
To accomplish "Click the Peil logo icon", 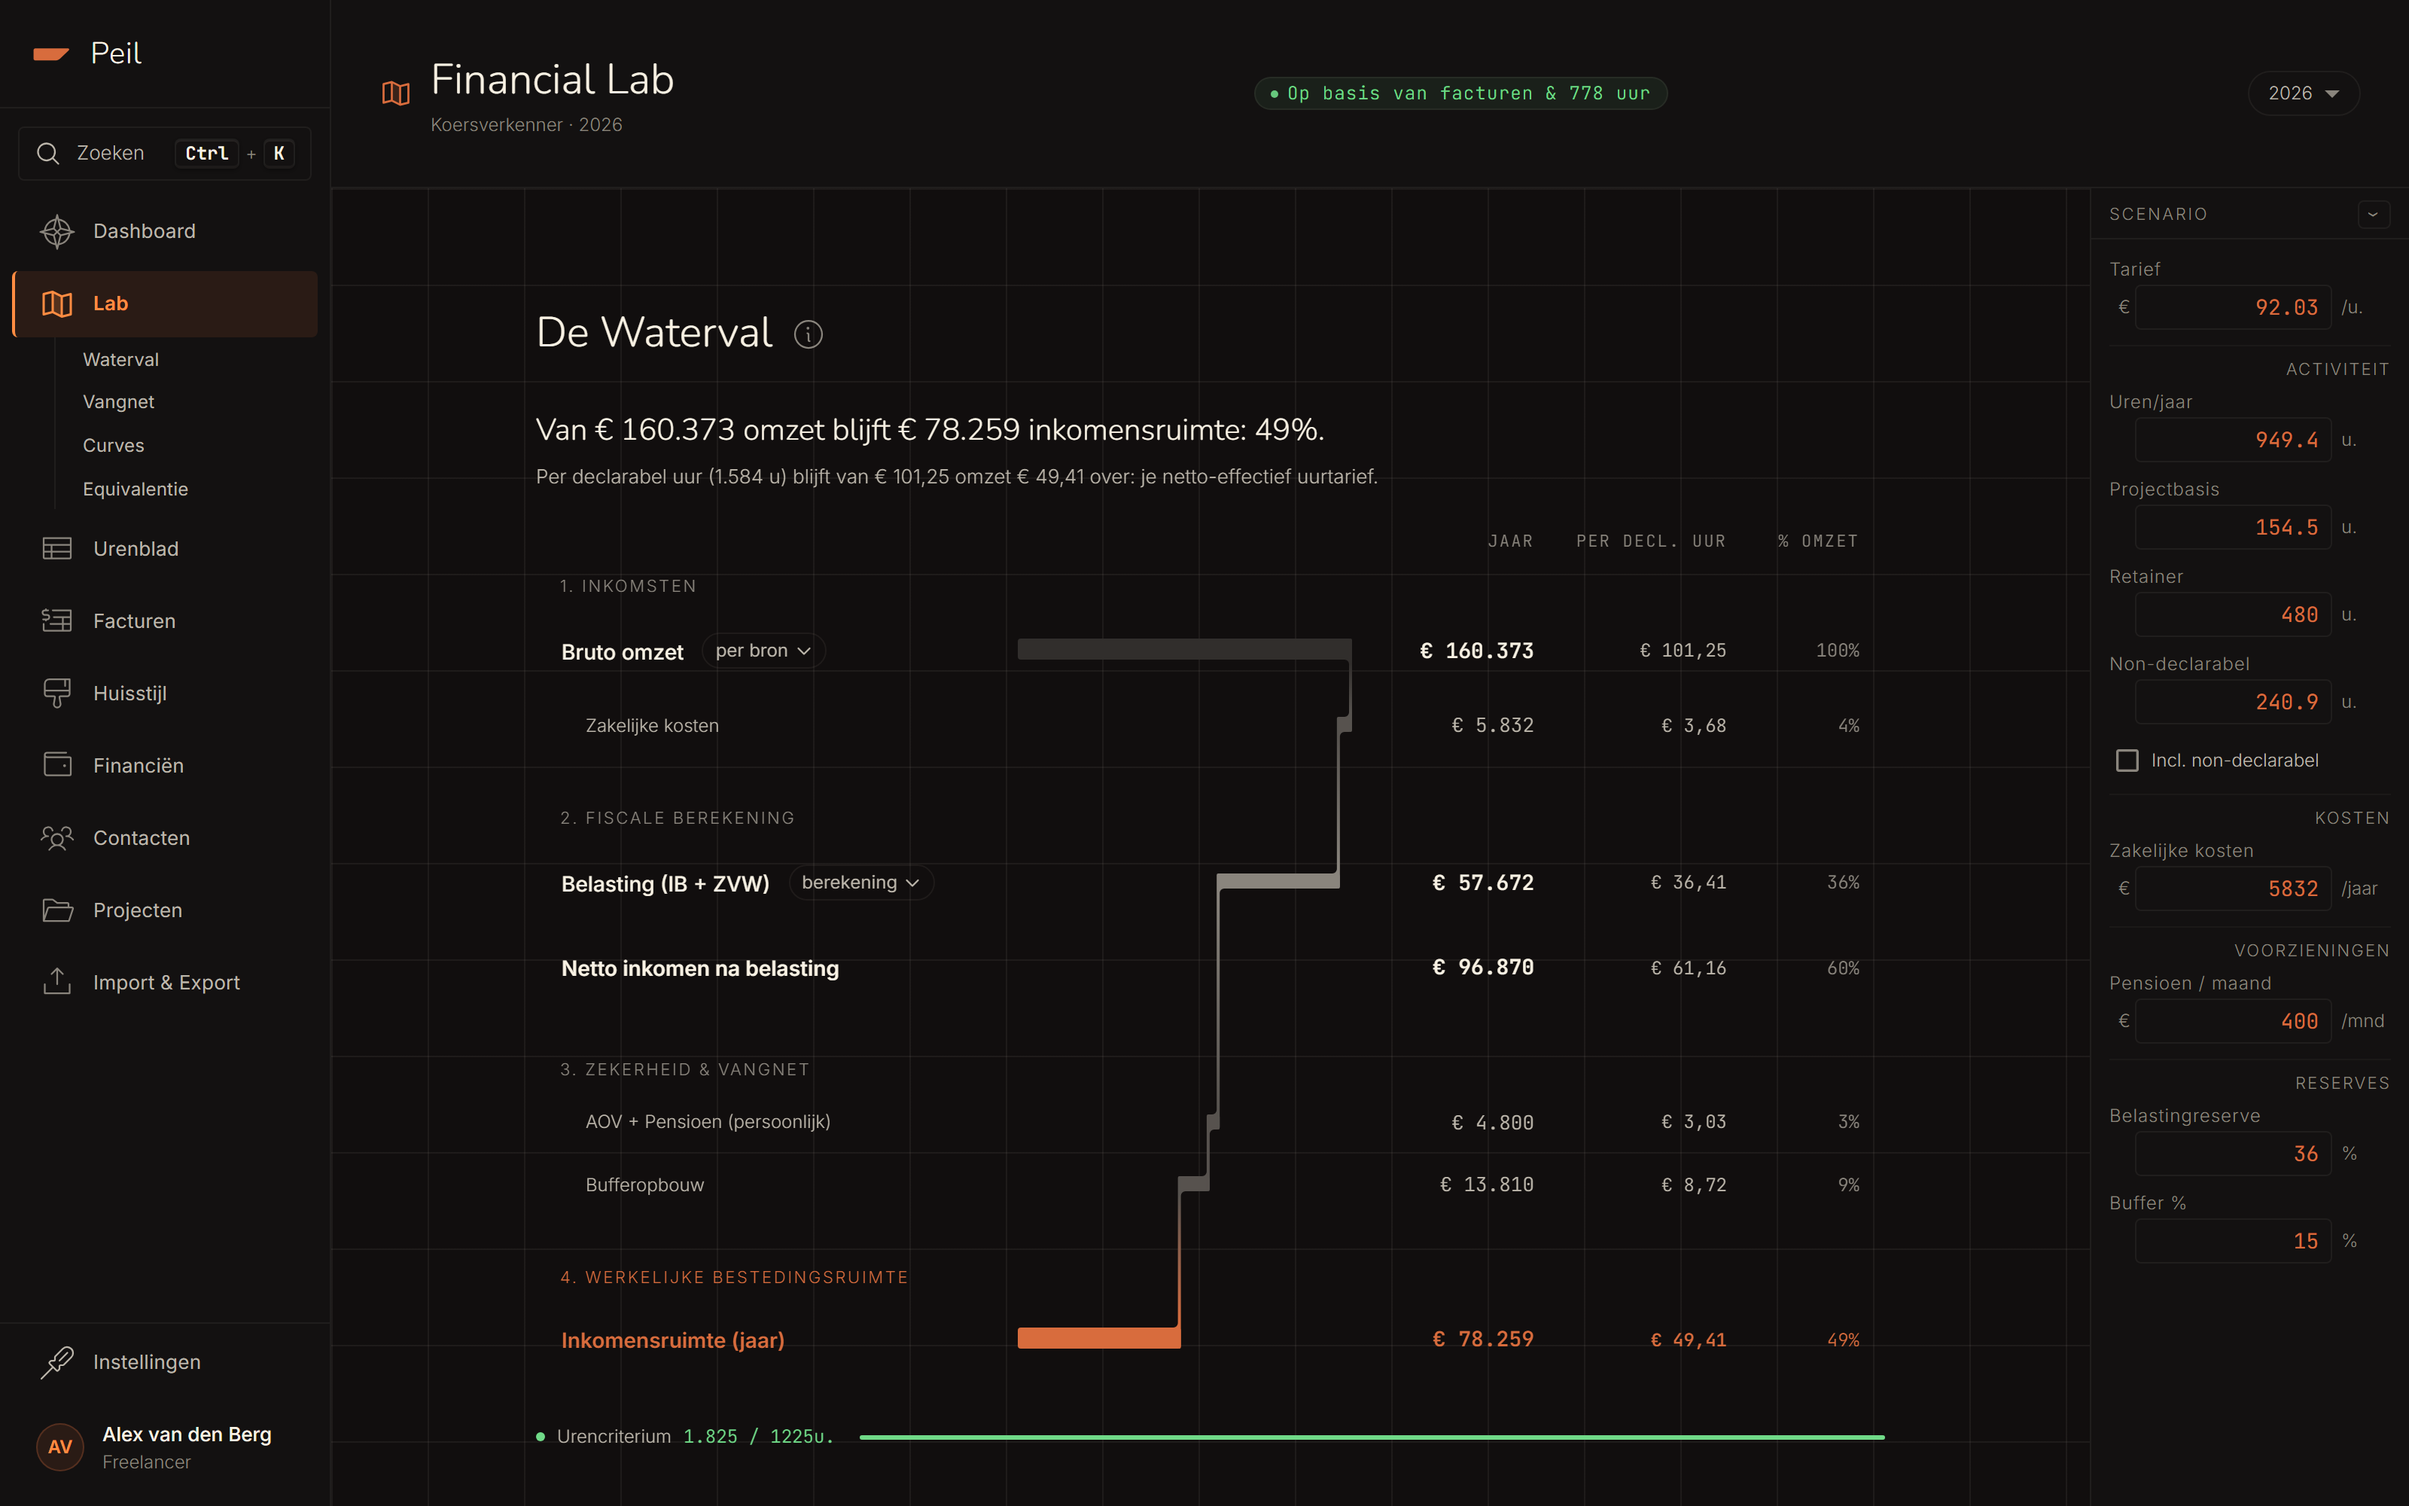I will 50,53.
